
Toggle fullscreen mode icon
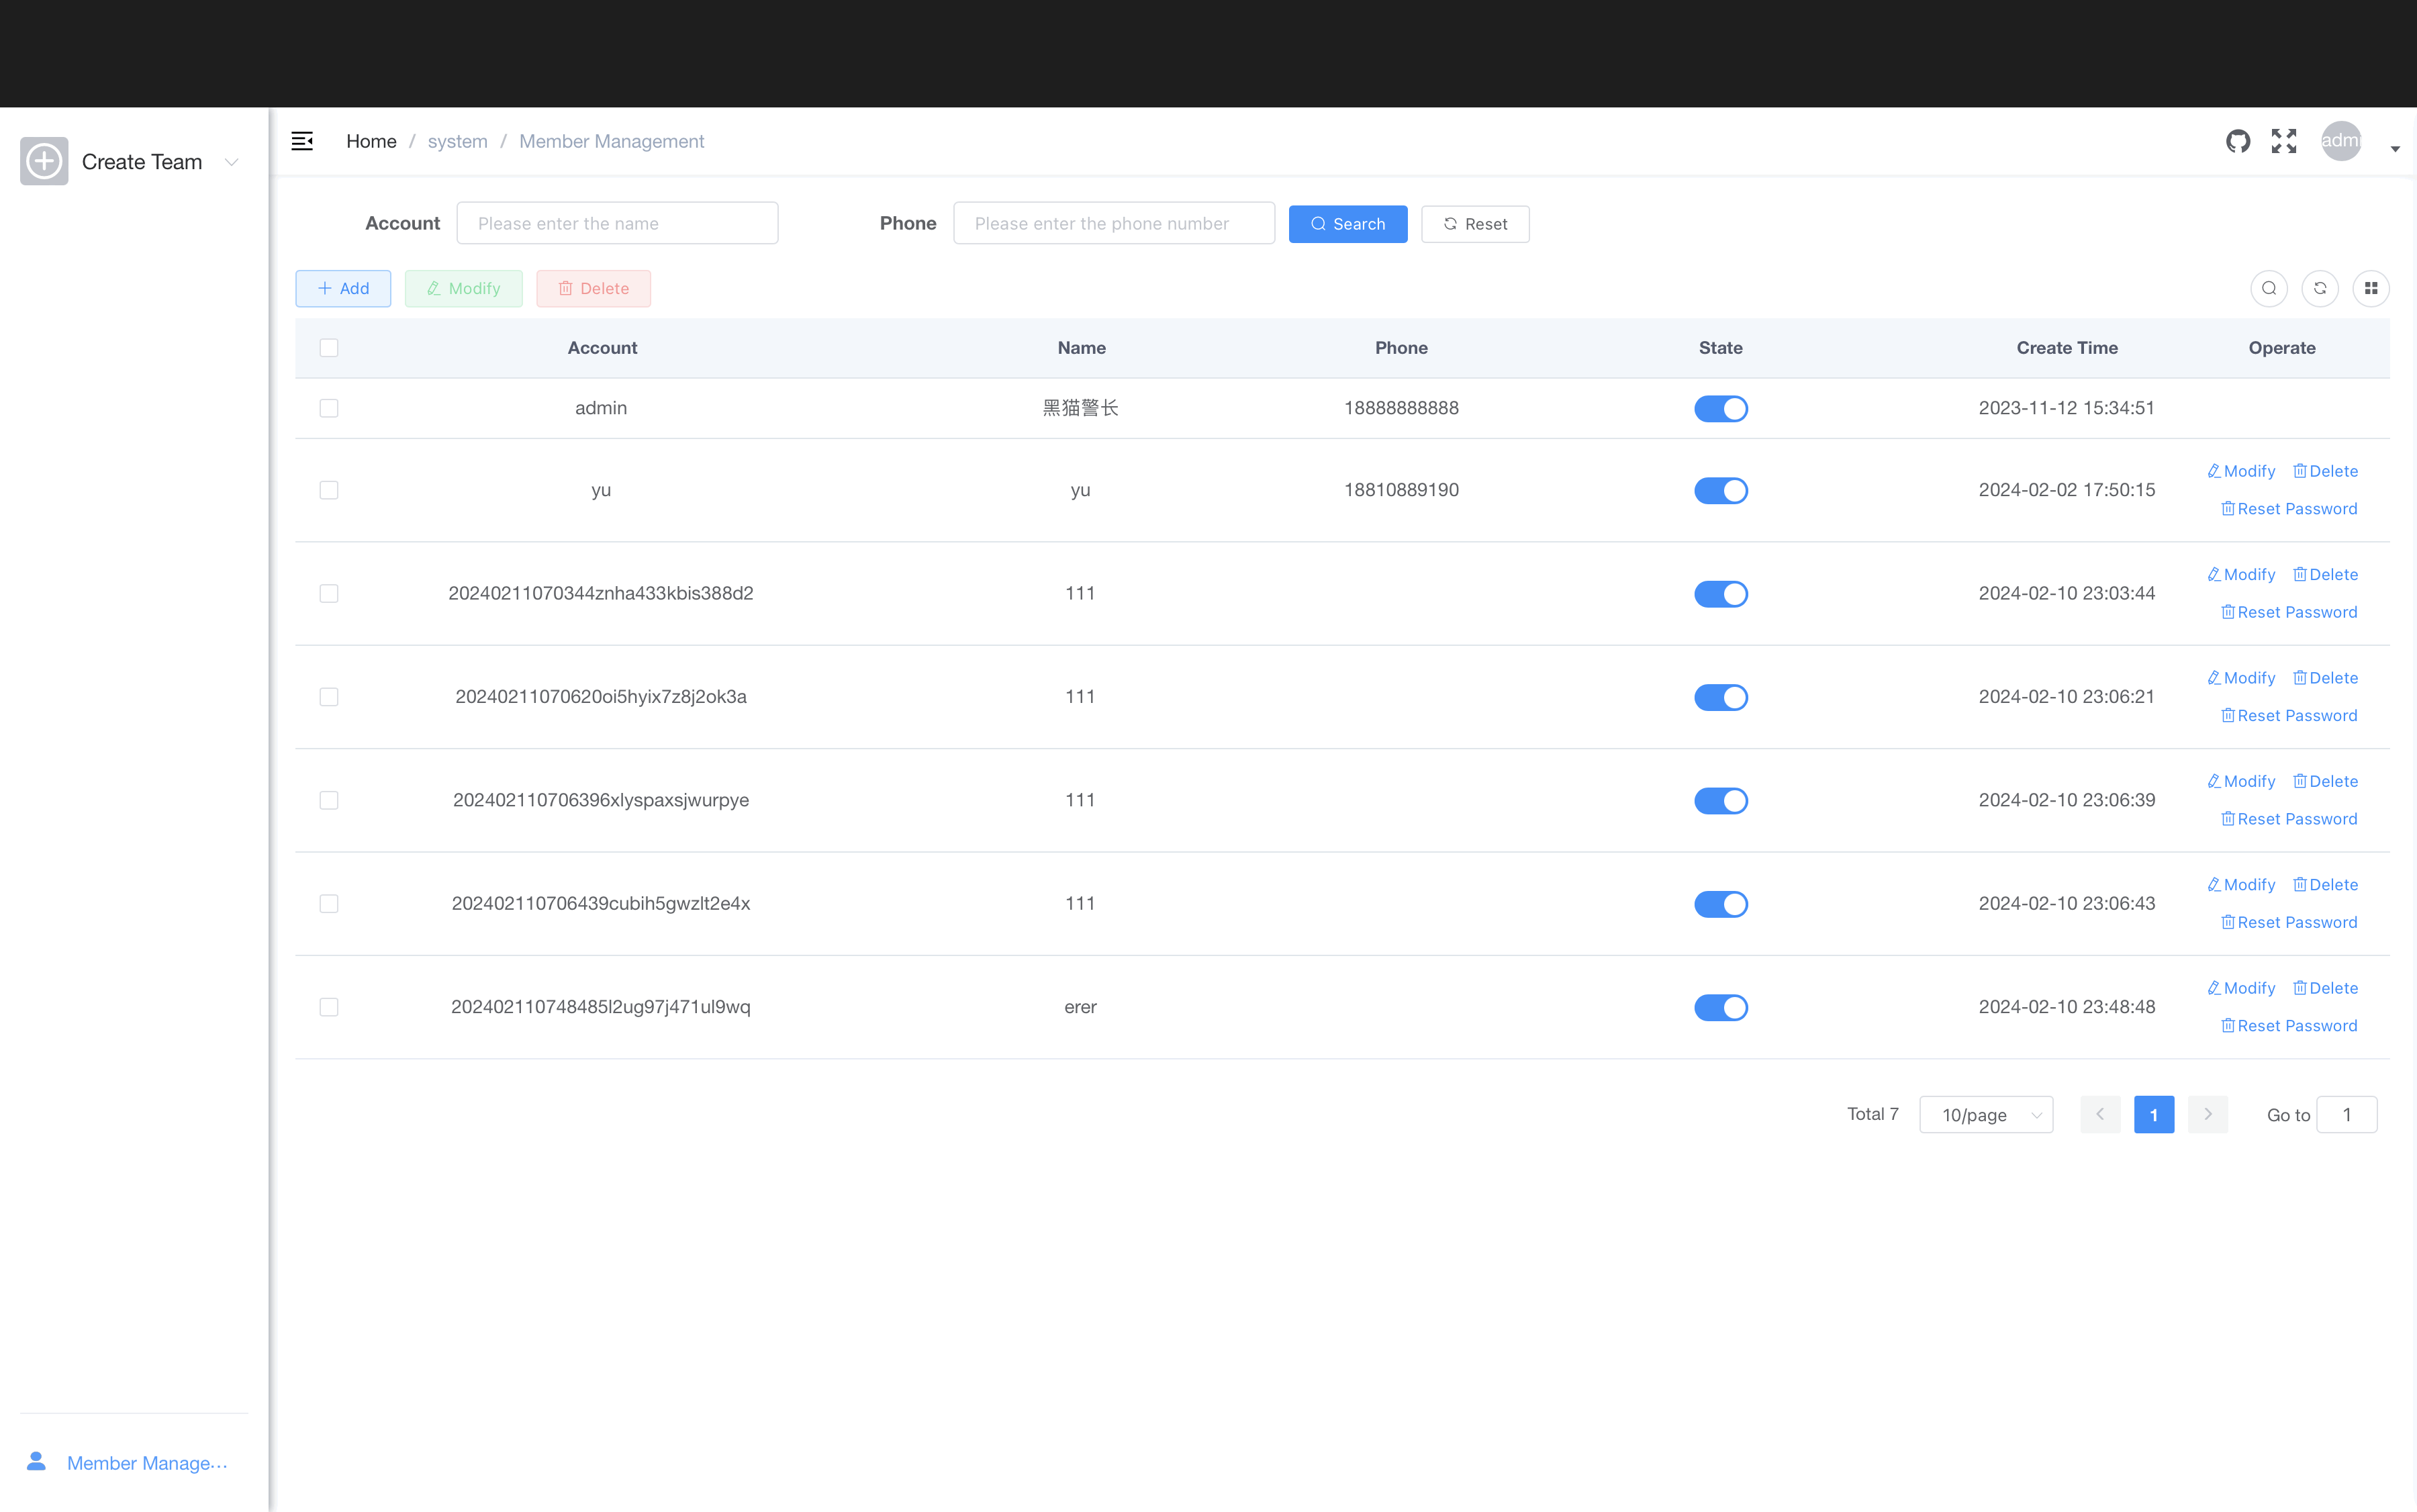click(2284, 141)
